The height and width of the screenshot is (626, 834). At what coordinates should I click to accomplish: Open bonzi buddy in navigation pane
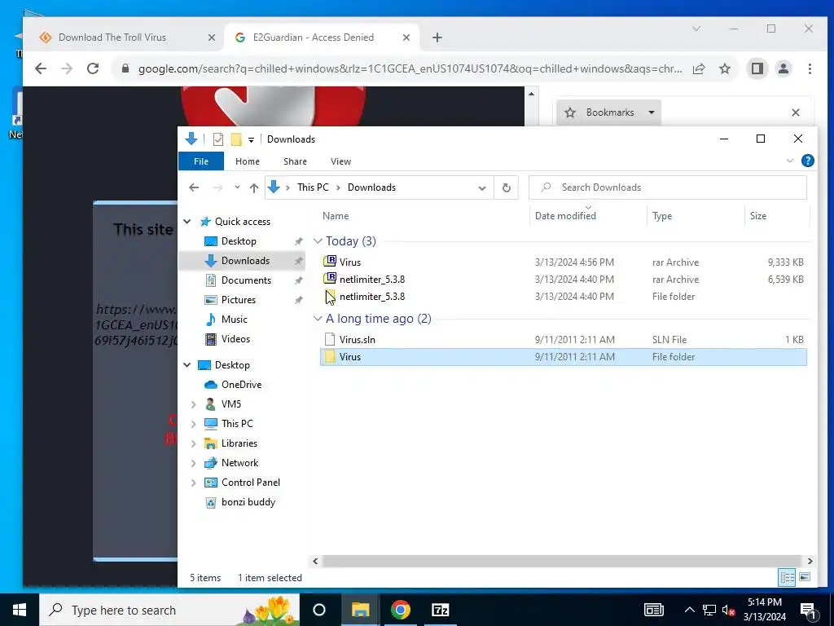point(248,502)
